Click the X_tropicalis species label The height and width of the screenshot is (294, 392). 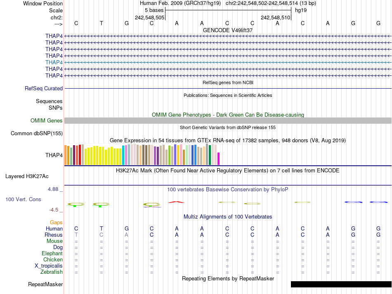tap(49, 266)
